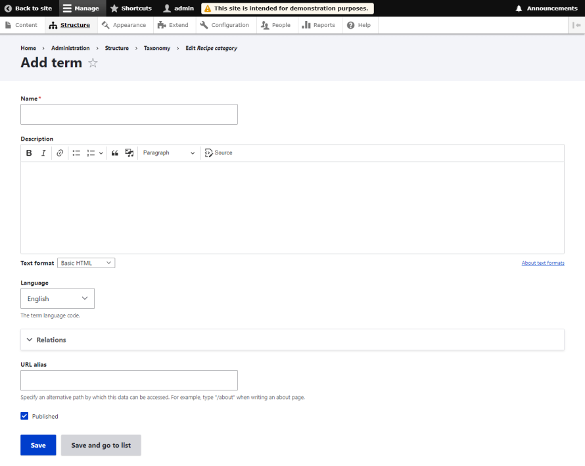Open the Help admin tab
This screenshot has width=585, height=466.
tap(359, 25)
